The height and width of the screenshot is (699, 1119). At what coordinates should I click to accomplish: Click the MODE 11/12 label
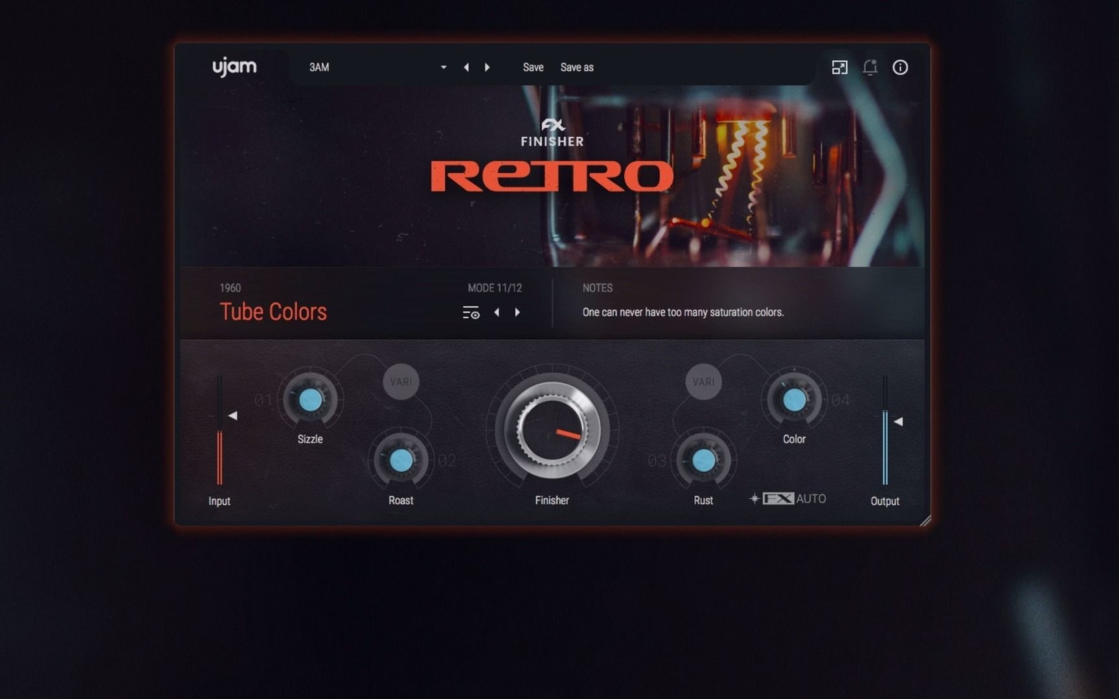(x=495, y=288)
